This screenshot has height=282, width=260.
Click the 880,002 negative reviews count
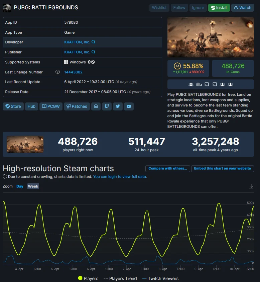(x=197, y=72)
